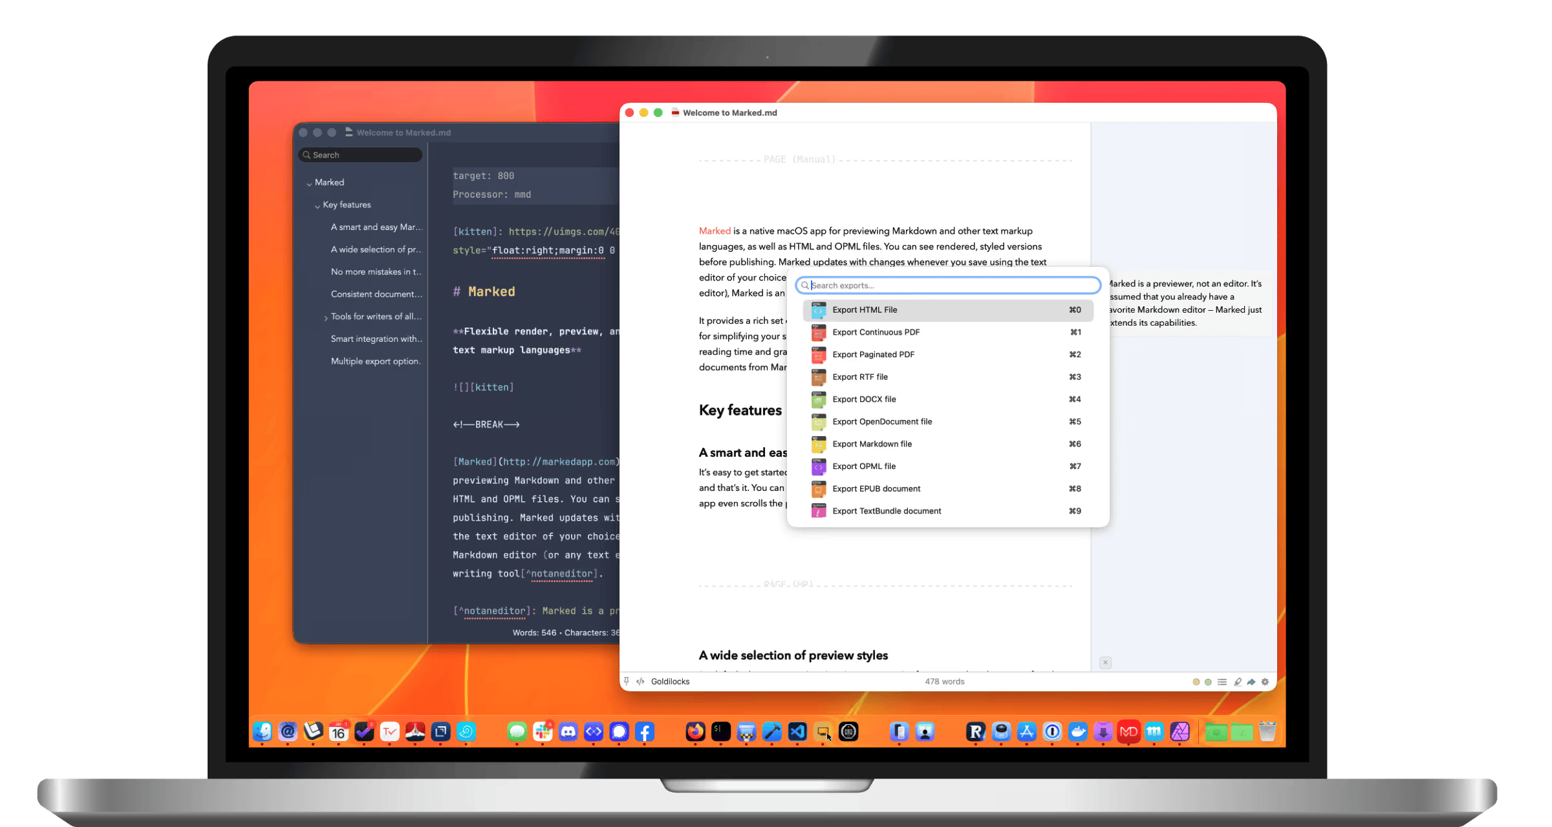Click the document icon in preview window title
Viewport: 1552px width, 827px height.
(x=675, y=112)
